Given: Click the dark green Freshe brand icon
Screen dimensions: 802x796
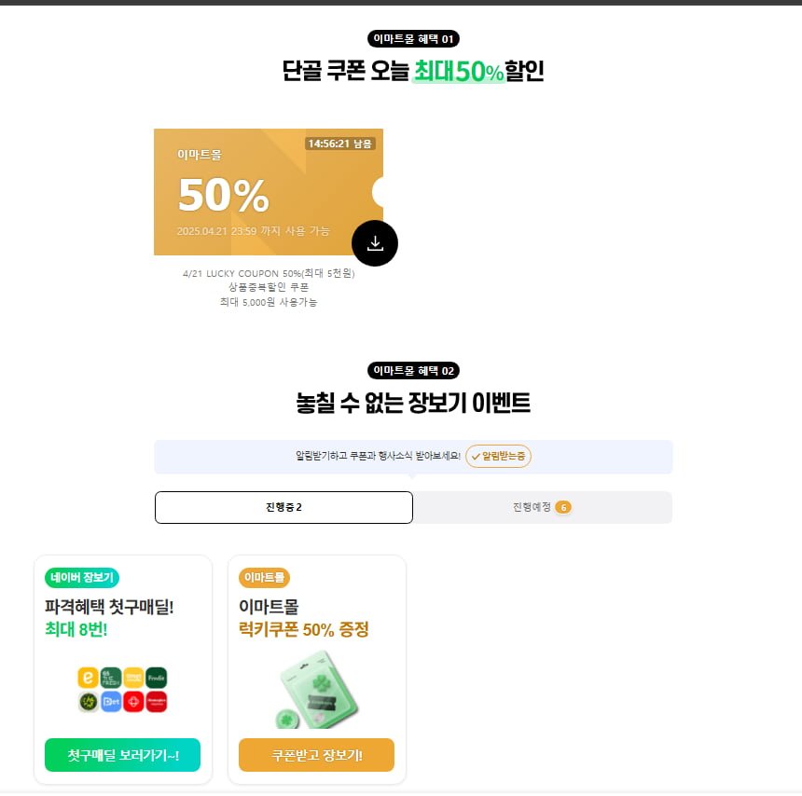Looking at the screenshot, I should coord(156,678).
